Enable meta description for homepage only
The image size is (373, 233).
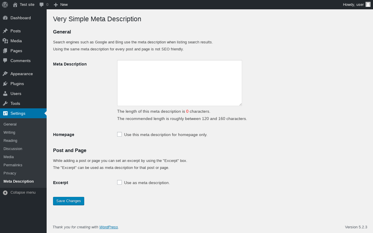point(119,134)
